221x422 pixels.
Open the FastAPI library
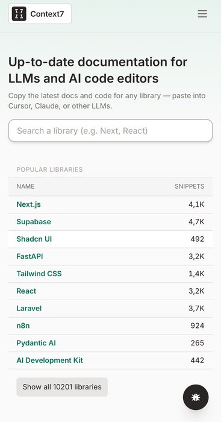tap(30, 256)
